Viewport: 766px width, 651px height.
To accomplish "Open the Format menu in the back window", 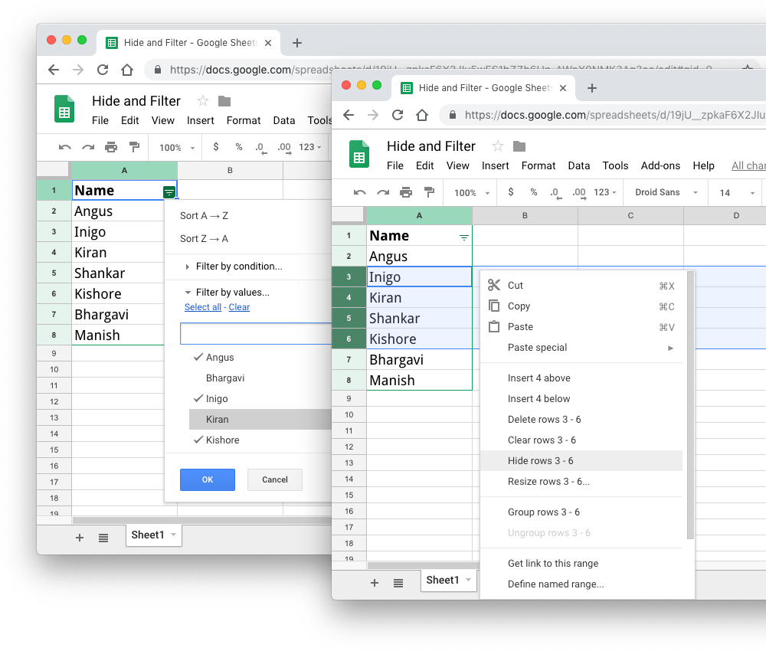I will 244,121.
